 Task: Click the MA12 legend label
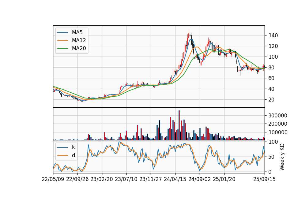click(79, 40)
